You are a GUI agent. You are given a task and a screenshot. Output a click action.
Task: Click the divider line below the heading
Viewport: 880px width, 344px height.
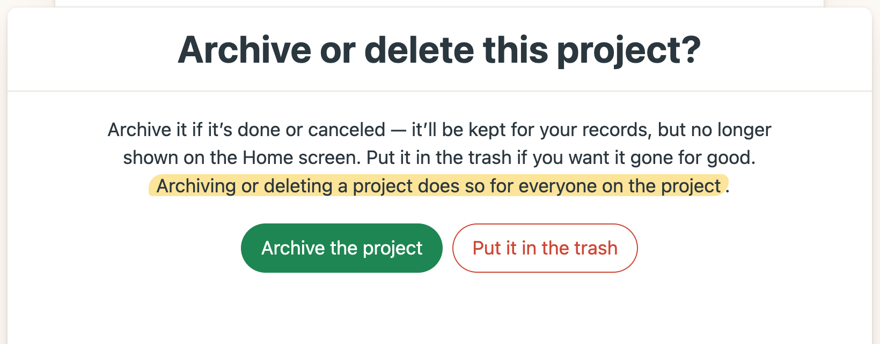[x=439, y=91]
